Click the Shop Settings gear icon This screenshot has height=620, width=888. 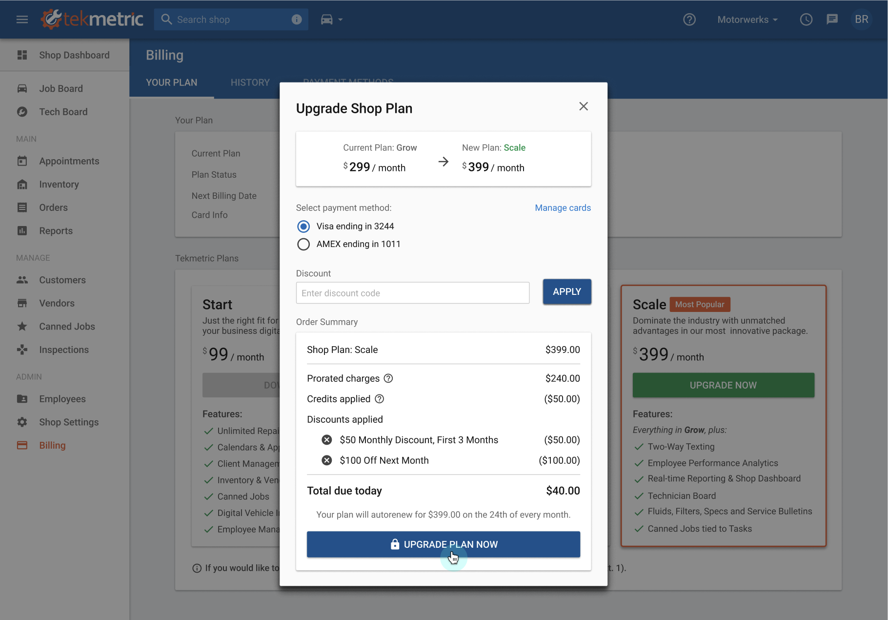tap(22, 422)
